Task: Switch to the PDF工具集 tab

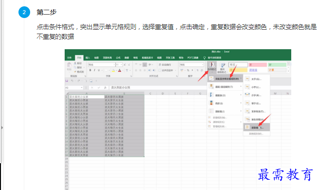Action: [193, 57]
